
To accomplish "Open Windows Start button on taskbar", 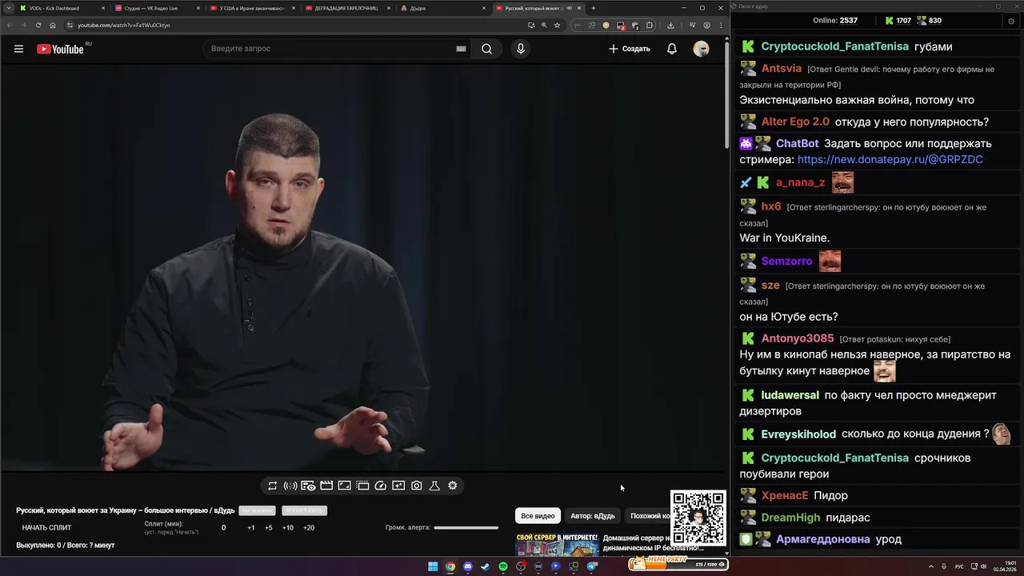I will pos(433,566).
